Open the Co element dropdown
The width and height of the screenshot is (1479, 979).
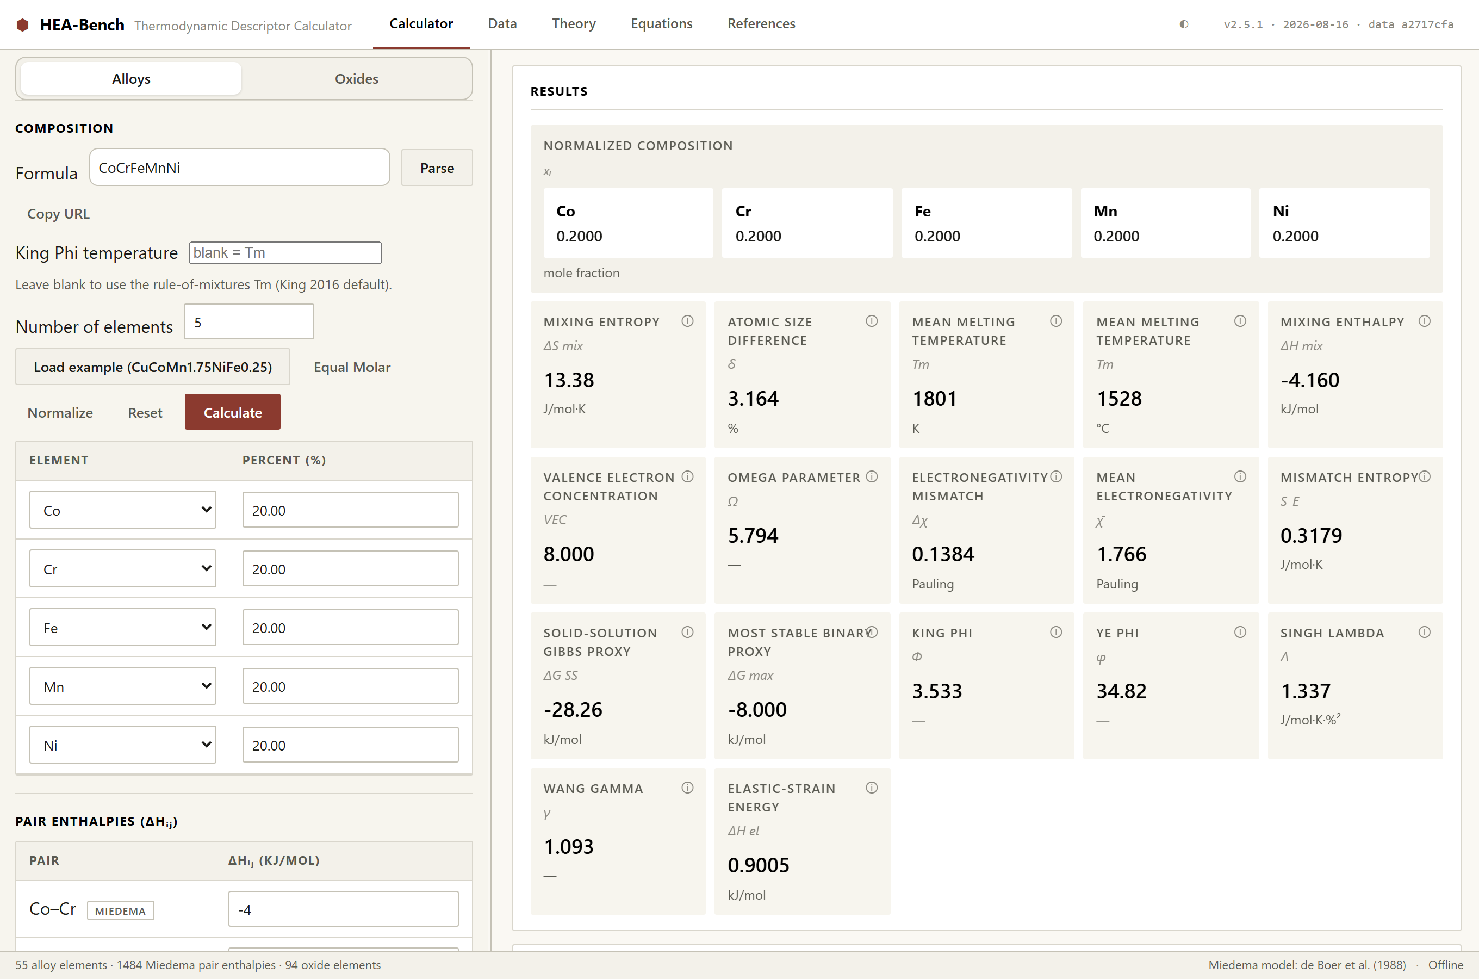pos(122,510)
